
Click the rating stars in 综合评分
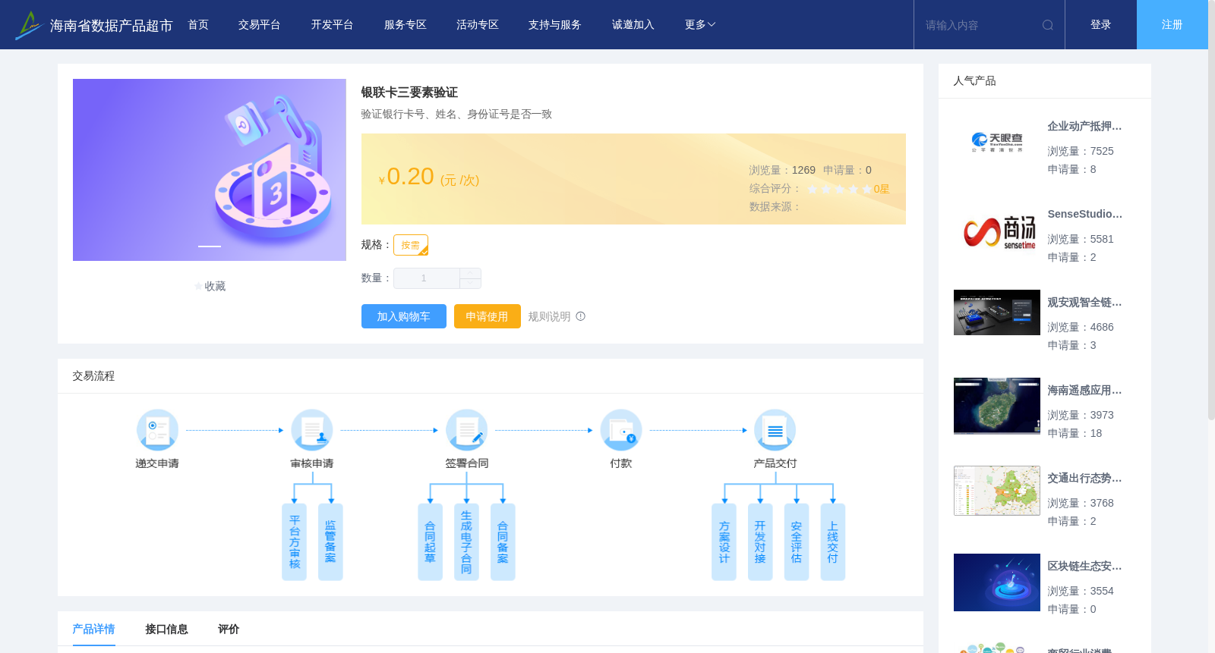[x=840, y=189]
